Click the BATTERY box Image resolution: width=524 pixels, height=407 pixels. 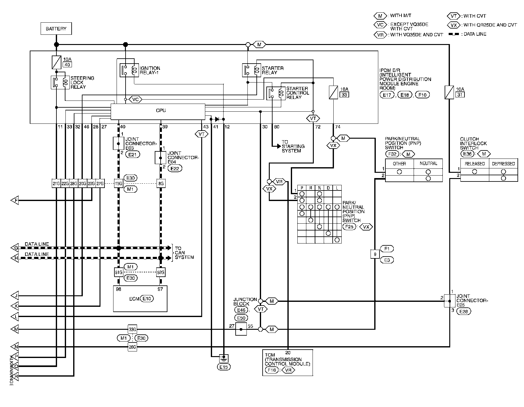[56, 29]
